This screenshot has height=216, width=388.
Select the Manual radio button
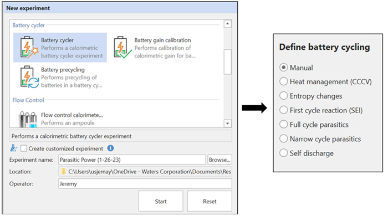pos(284,68)
